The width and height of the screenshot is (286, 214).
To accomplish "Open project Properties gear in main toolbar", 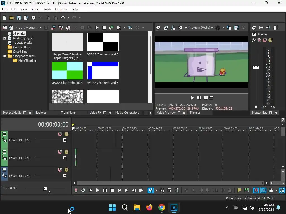I will pyautogui.click(x=34, y=18).
